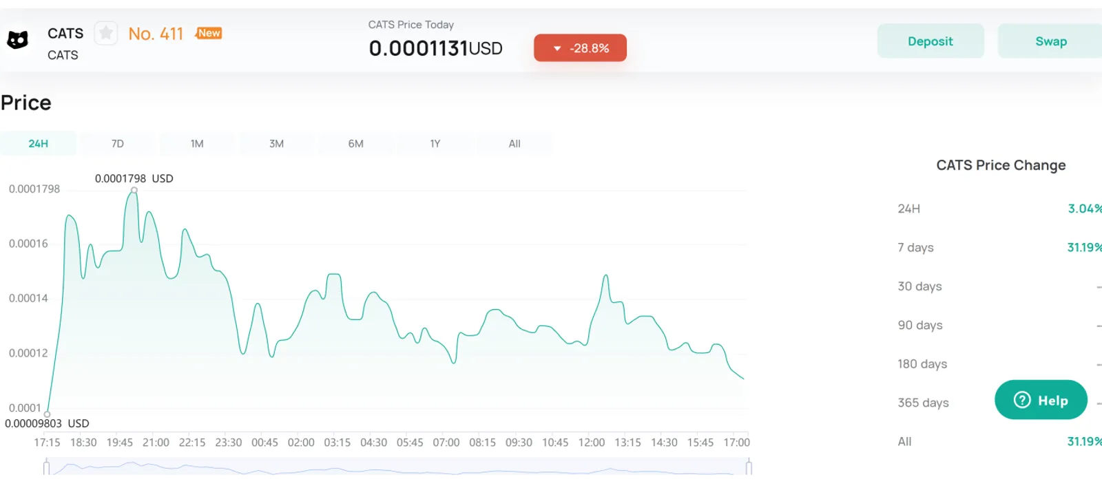This screenshot has height=497, width=1102.
Task: Click the 3.04% value in the 24H row
Action: pos(1085,209)
